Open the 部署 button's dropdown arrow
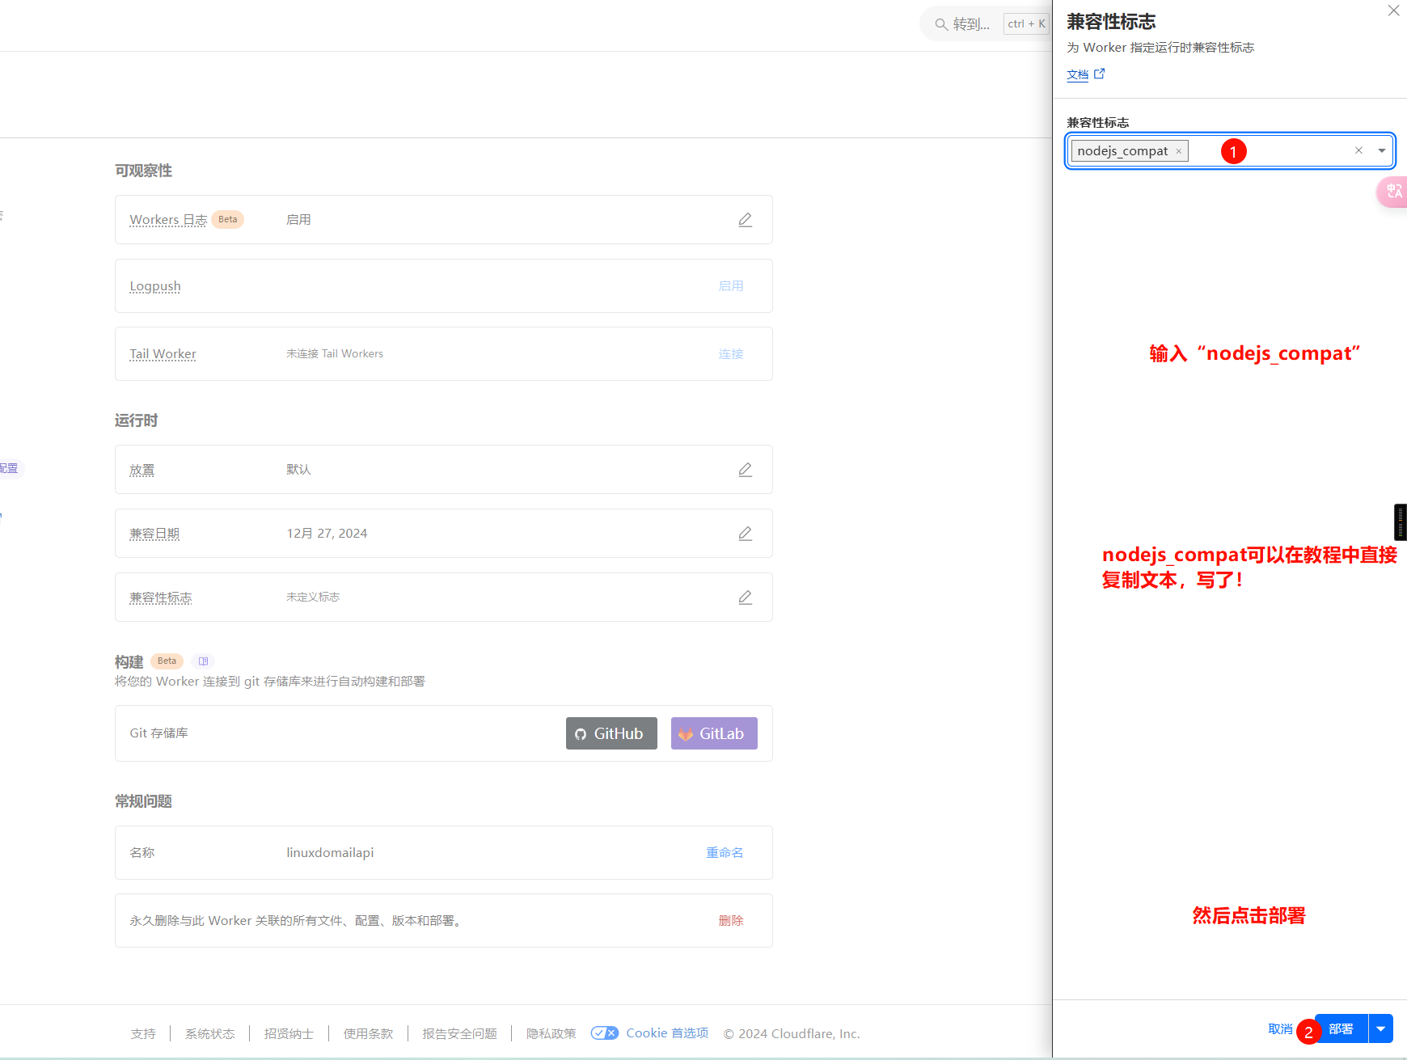The image size is (1407, 1060). pyautogui.click(x=1380, y=1028)
